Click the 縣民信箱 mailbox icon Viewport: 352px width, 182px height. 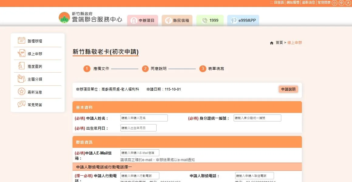[x=168, y=20]
